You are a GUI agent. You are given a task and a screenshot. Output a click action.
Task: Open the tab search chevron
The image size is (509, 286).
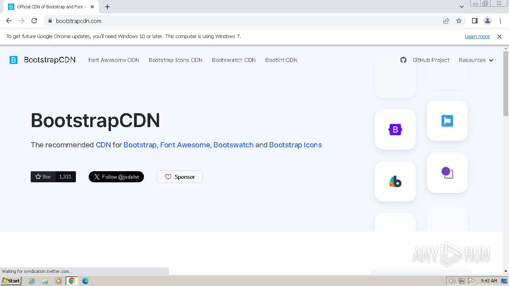point(461,7)
